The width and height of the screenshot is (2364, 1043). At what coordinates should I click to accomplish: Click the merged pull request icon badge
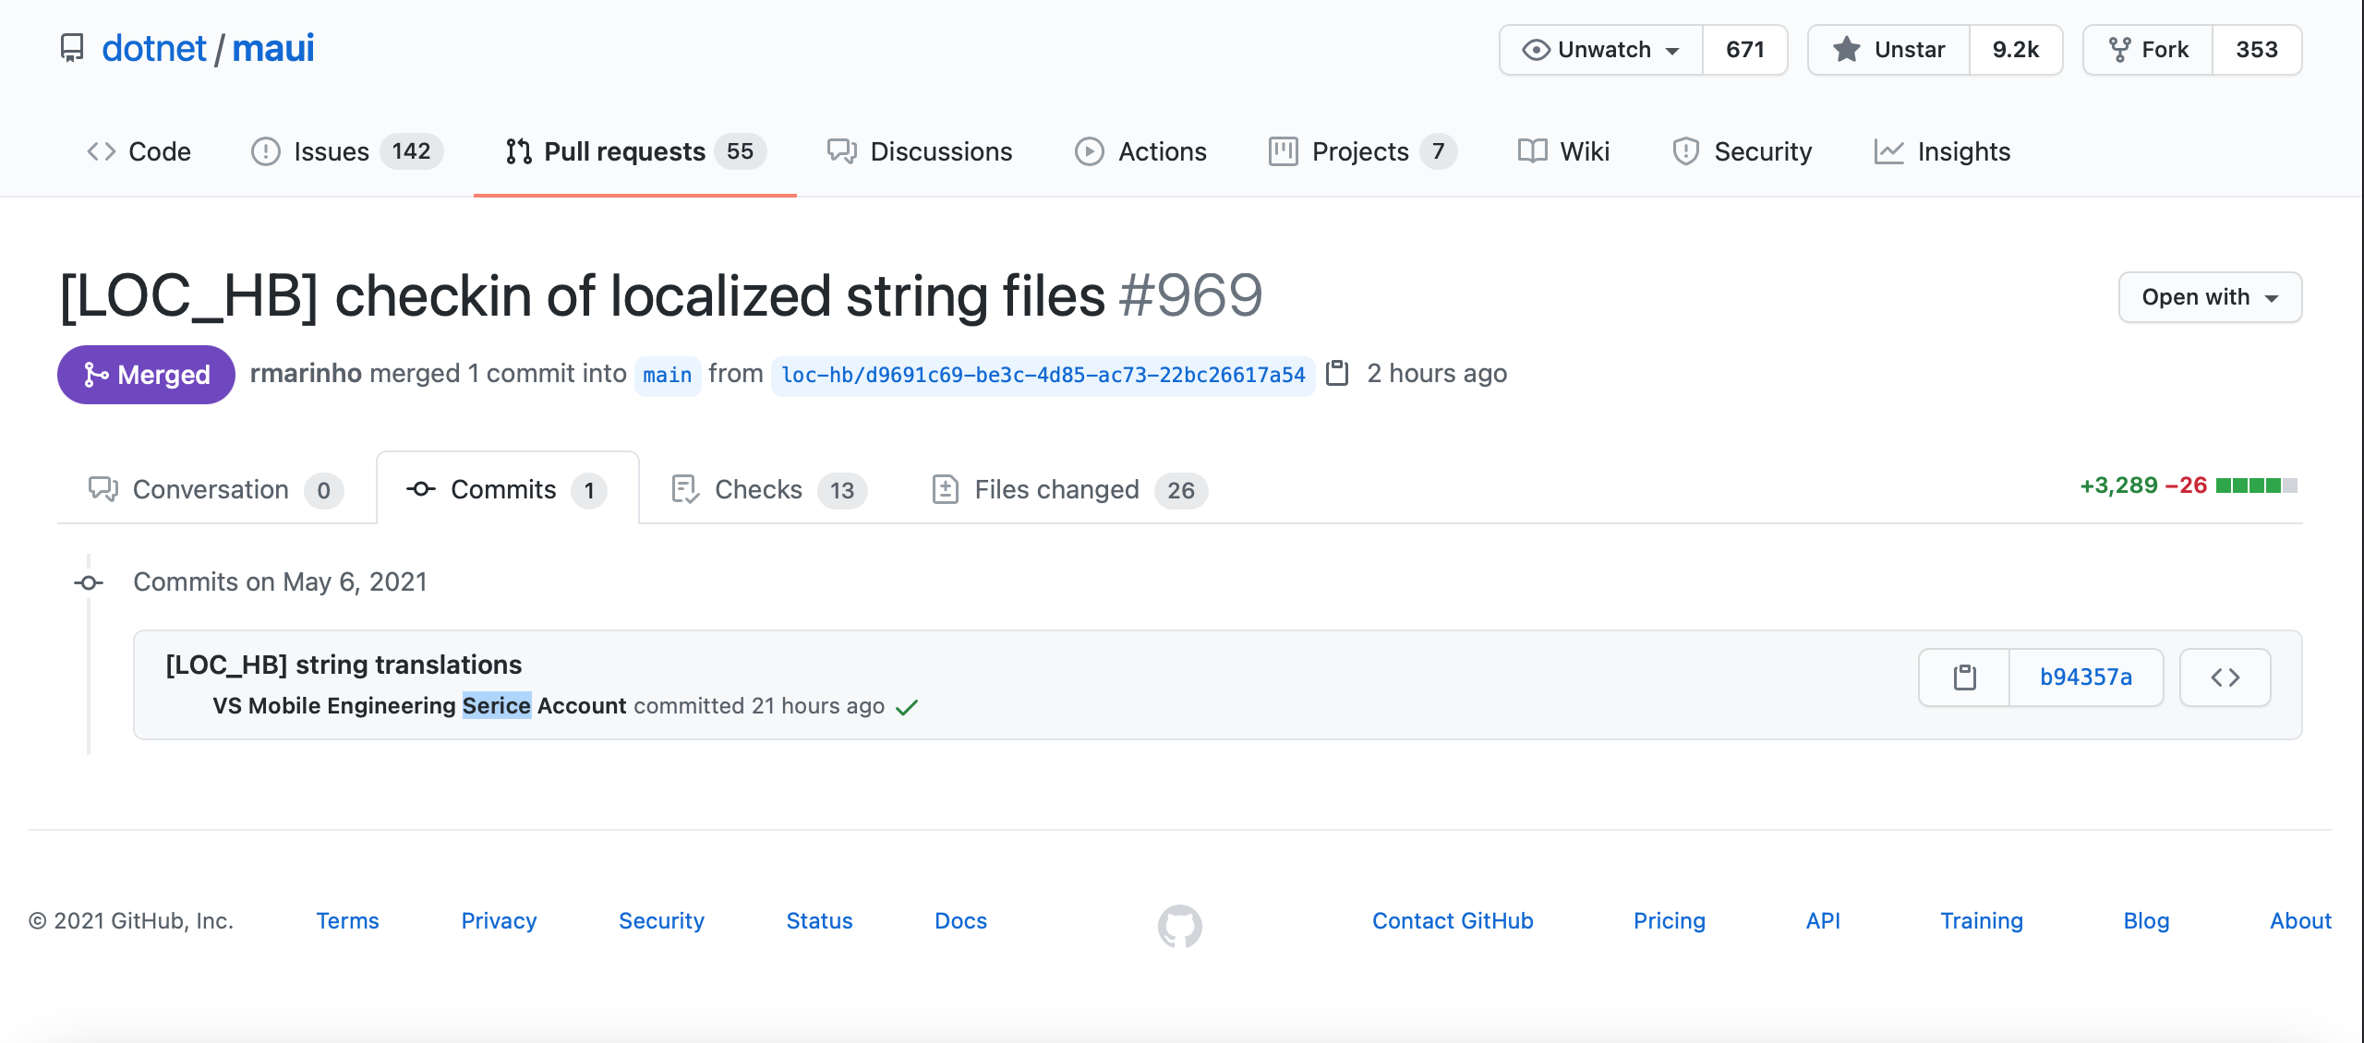pyautogui.click(x=145, y=374)
